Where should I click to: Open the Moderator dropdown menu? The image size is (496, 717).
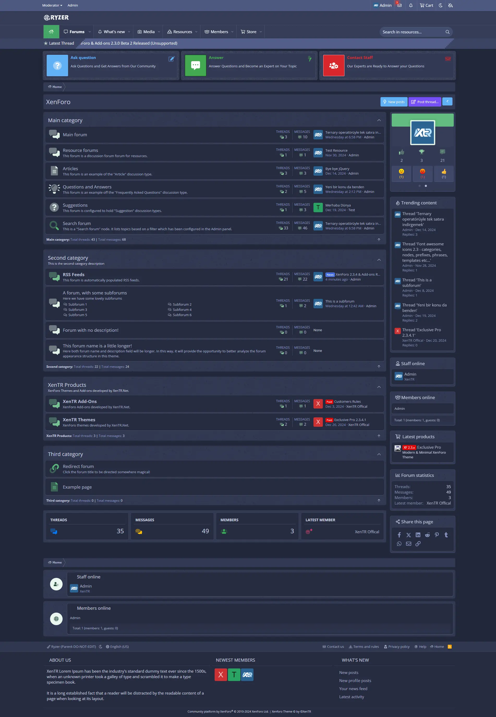52,5
